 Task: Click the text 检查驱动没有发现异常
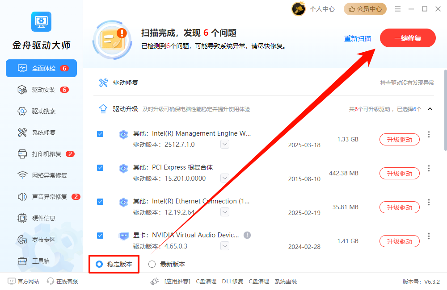coord(407,83)
